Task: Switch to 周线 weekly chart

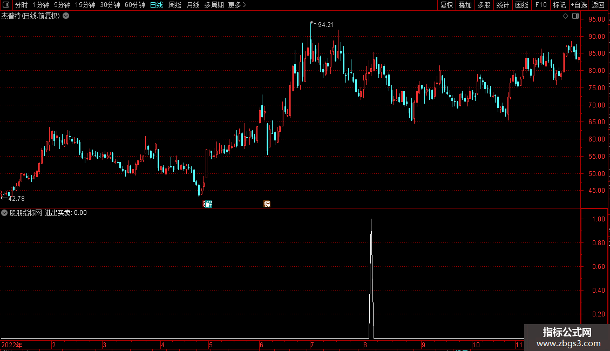Action: [175, 5]
